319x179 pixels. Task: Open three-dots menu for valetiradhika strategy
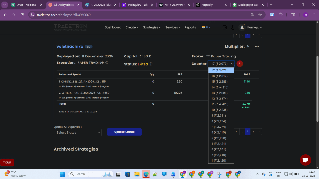[257, 46]
